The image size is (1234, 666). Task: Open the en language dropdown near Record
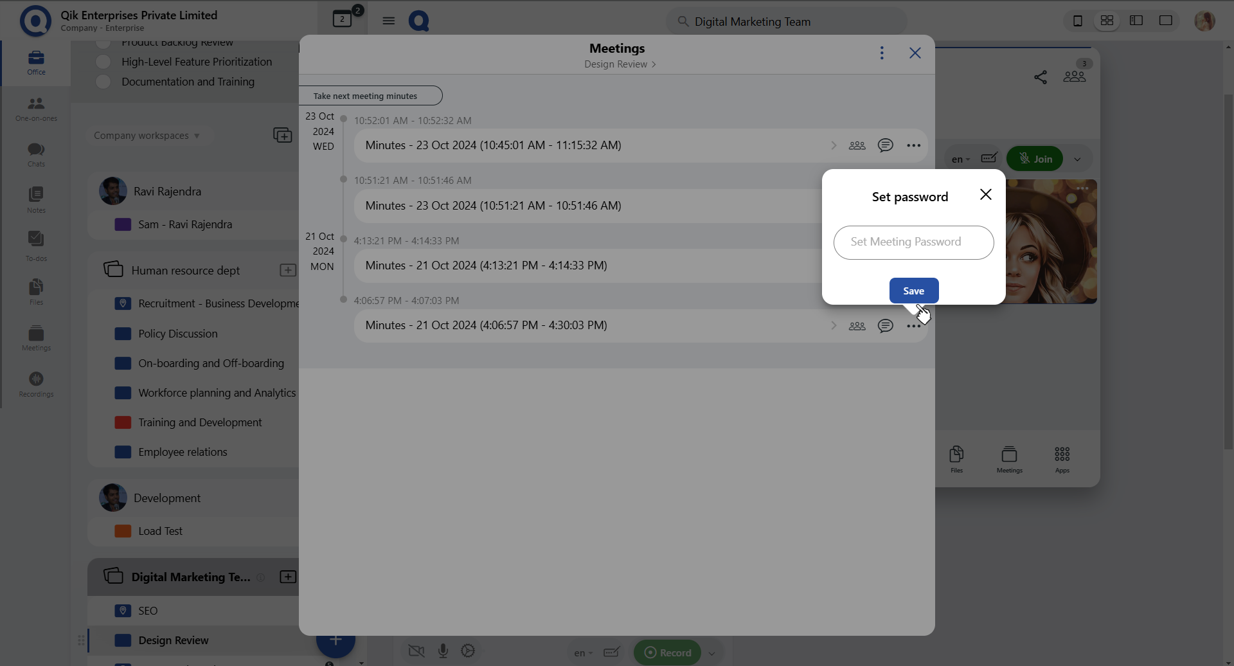click(582, 652)
